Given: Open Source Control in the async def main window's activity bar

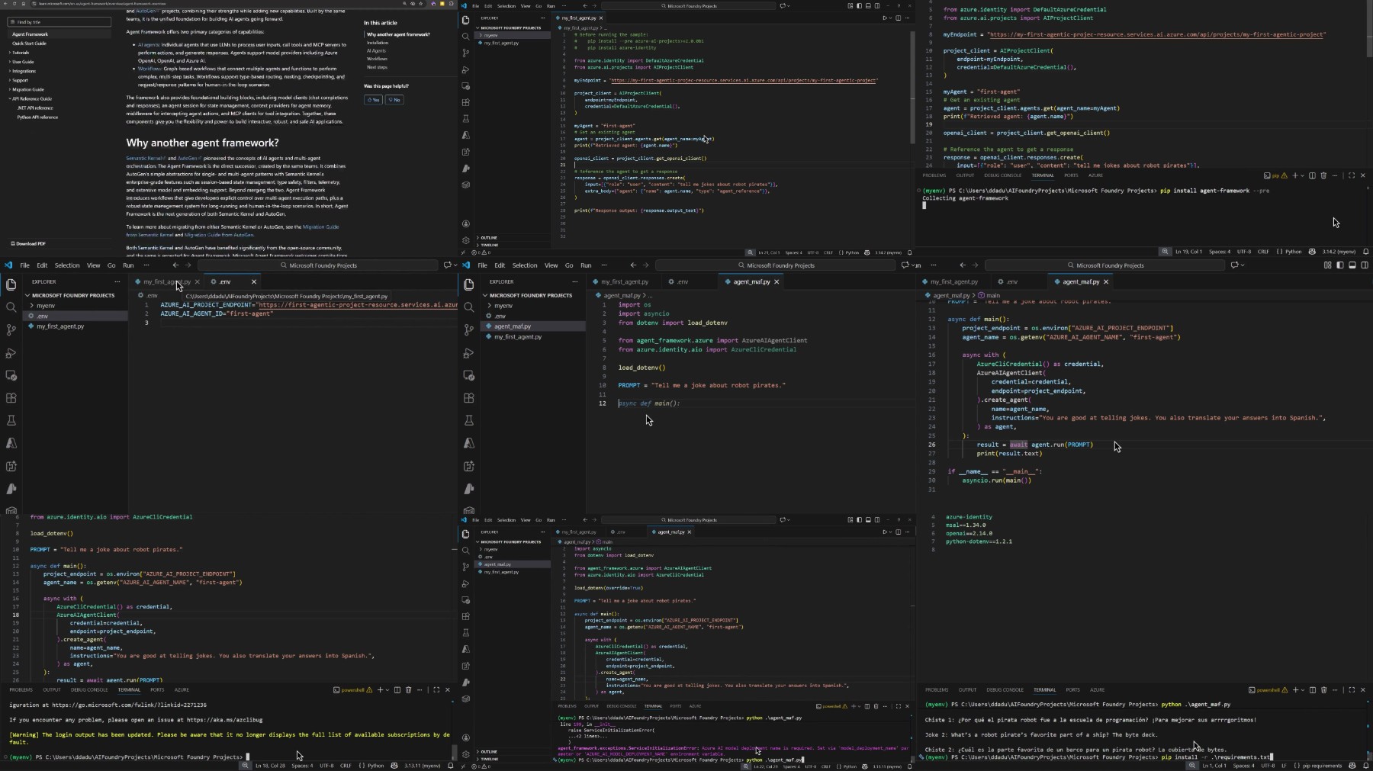Looking at the screenshot, I should pyautogui.click(x=468, y=329).
